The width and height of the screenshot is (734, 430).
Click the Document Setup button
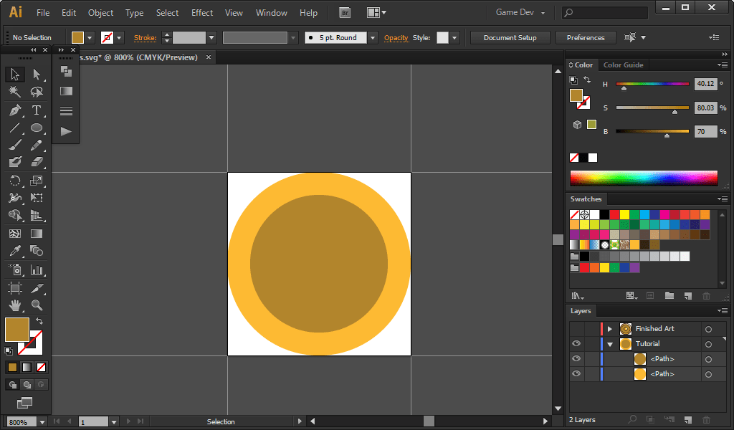tap(510, 38)
